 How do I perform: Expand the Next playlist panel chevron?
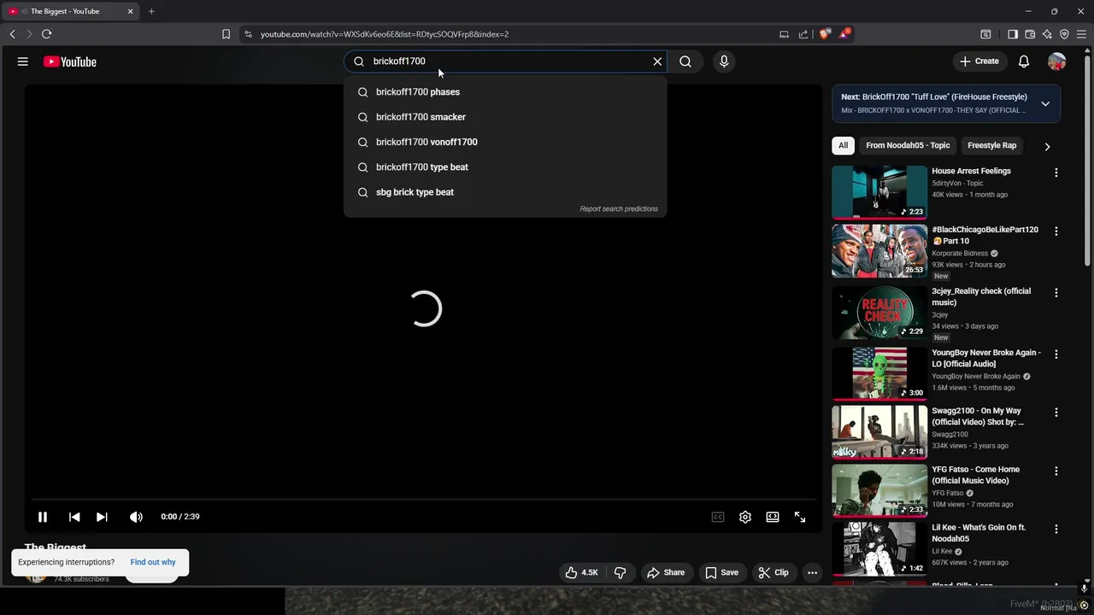coord(1045,104)
